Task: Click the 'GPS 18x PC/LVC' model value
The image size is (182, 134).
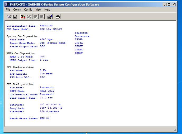Action: coord(51,29)
